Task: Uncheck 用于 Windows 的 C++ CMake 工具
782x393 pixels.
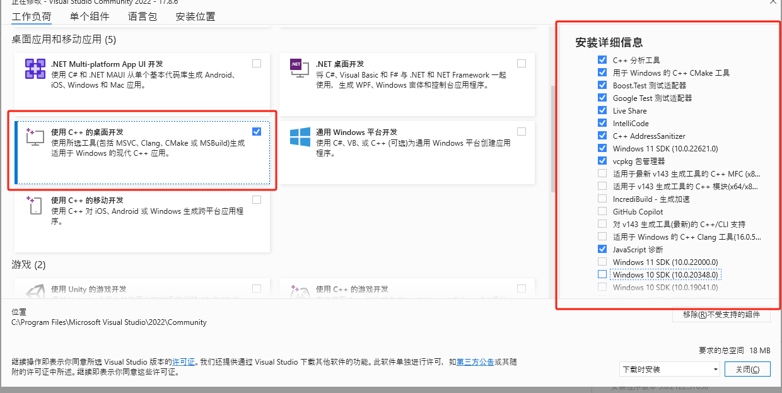Action: [602, 73]
